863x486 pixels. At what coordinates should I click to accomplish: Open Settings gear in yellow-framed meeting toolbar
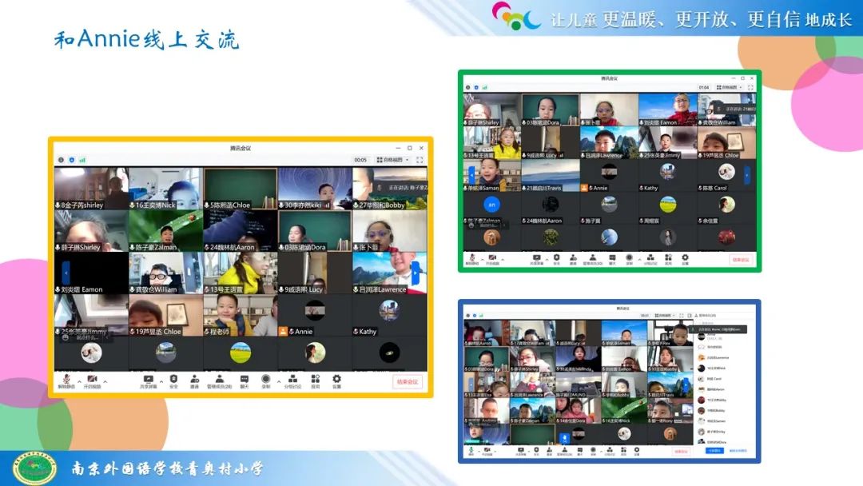click(x=336, y=380)
